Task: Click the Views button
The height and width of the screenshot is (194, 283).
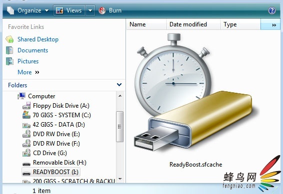Action: pyautogui.click(x=69, y=10)
